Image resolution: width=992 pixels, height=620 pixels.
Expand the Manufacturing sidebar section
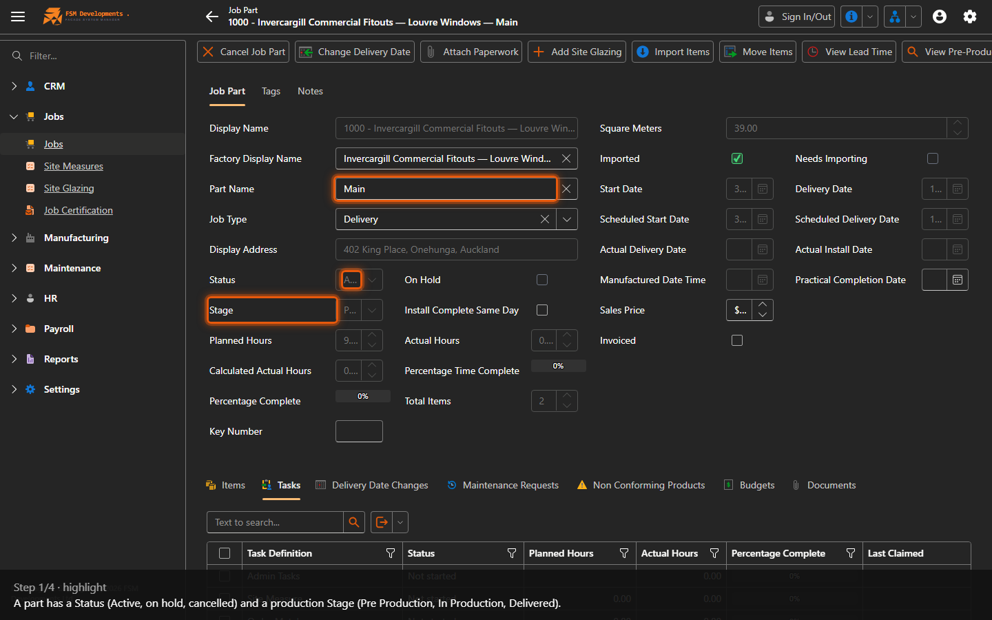(14, 238)
